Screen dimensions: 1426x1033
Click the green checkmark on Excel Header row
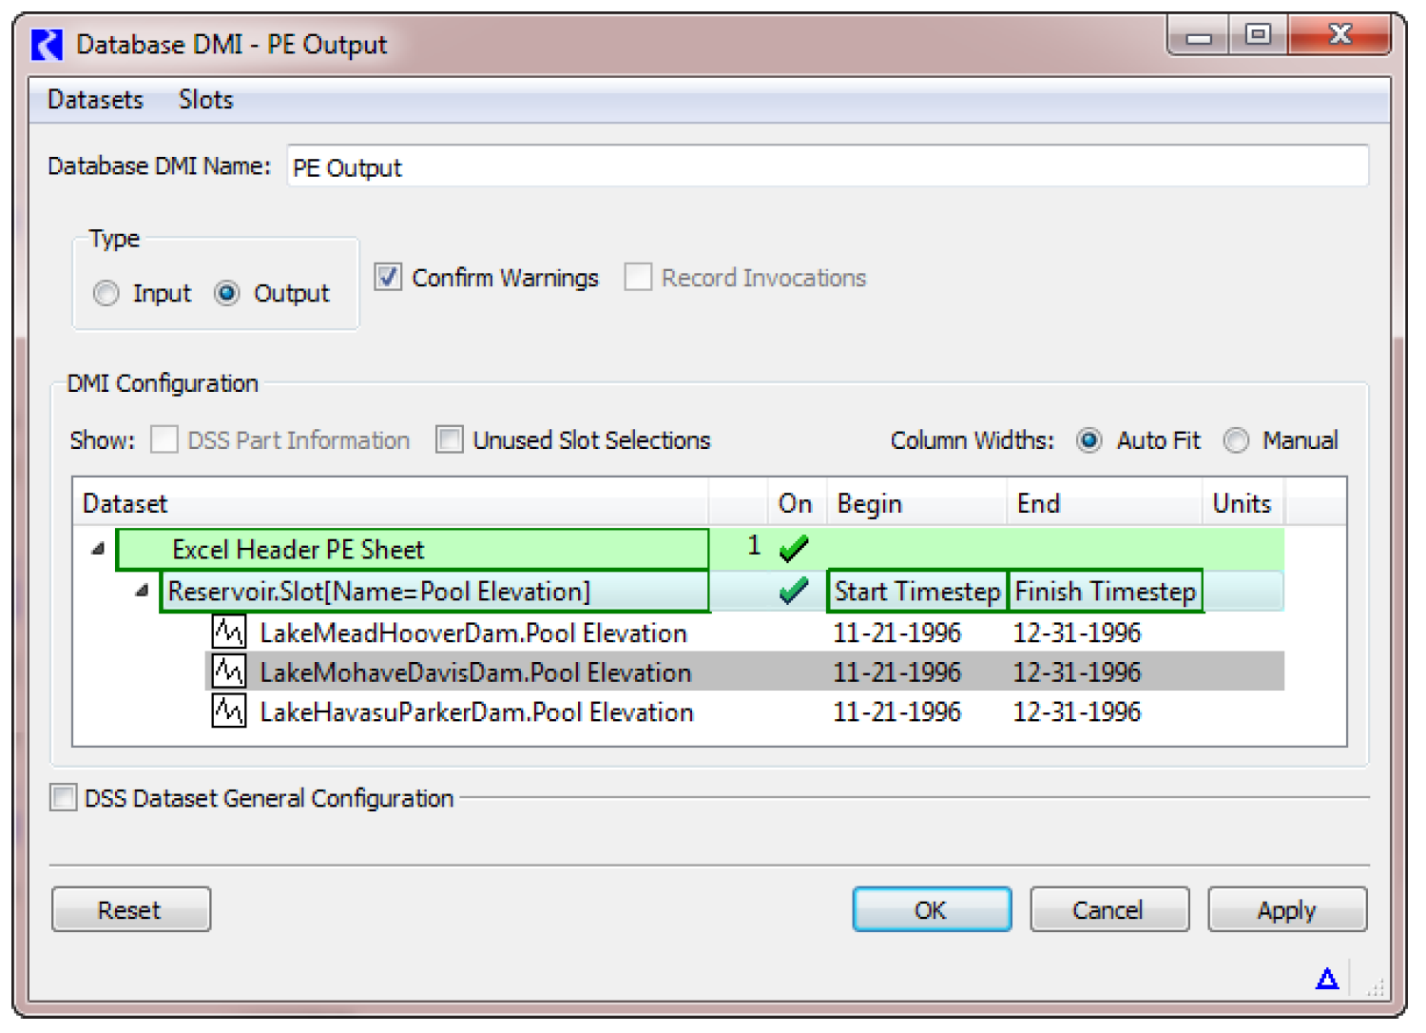794,549
